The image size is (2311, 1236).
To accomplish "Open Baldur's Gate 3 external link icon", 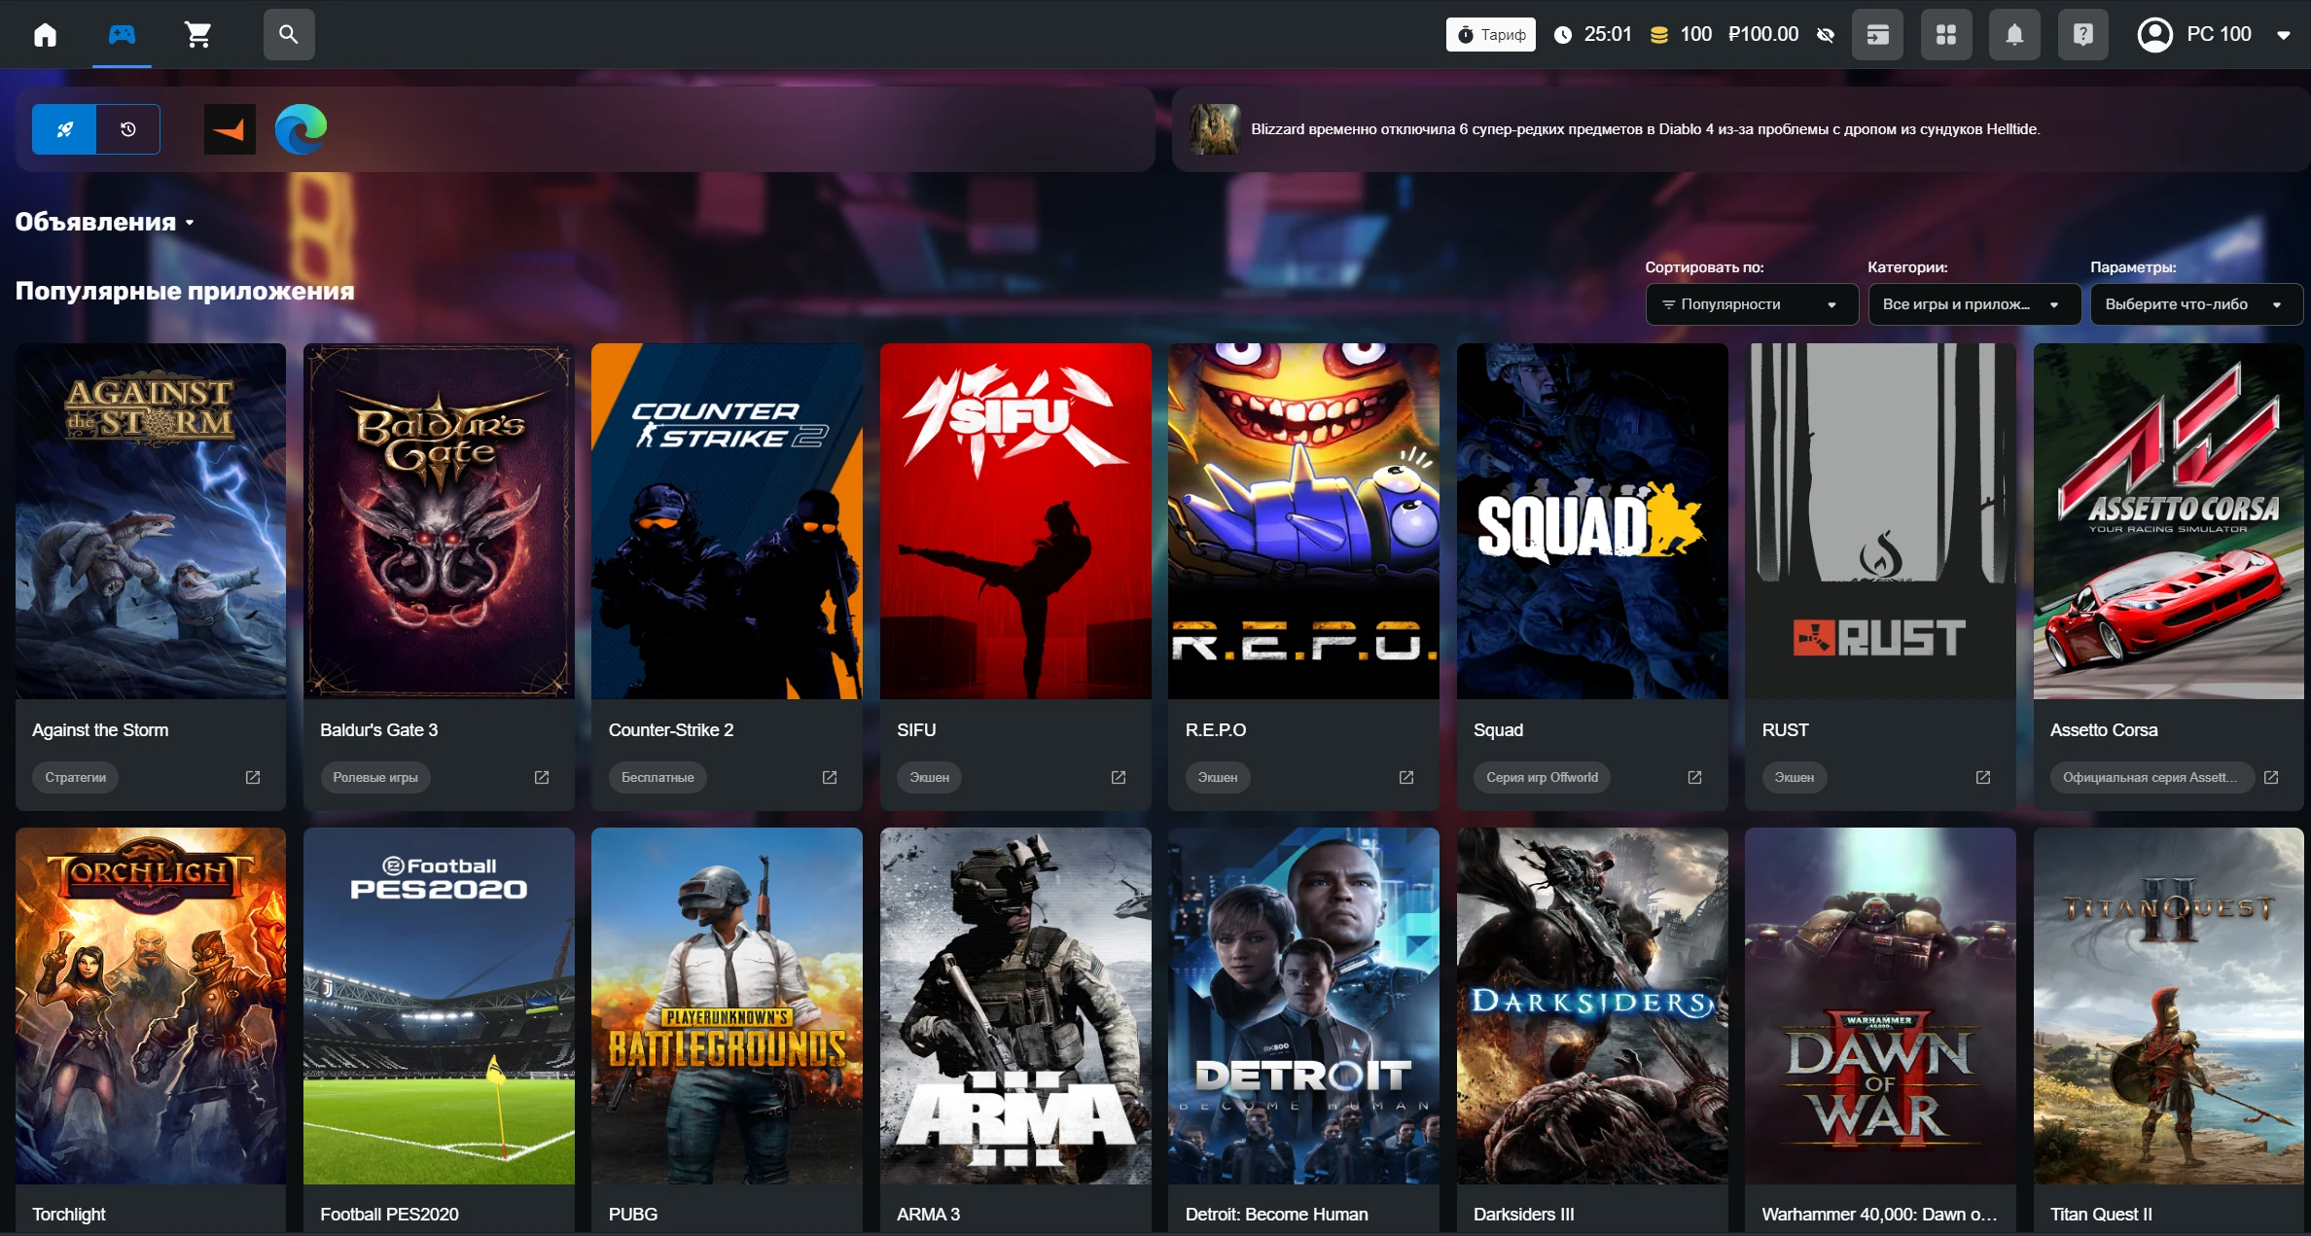I will [x=542, y=777].
